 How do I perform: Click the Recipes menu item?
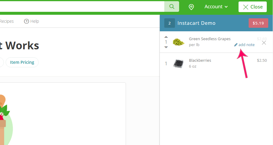[7, 21]
